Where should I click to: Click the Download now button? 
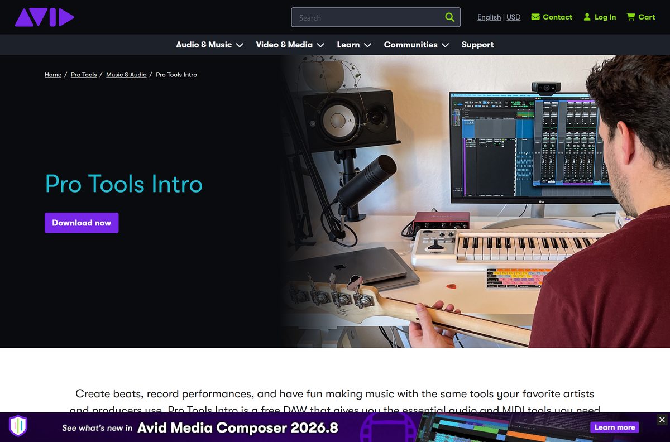(x=82, y=223)
